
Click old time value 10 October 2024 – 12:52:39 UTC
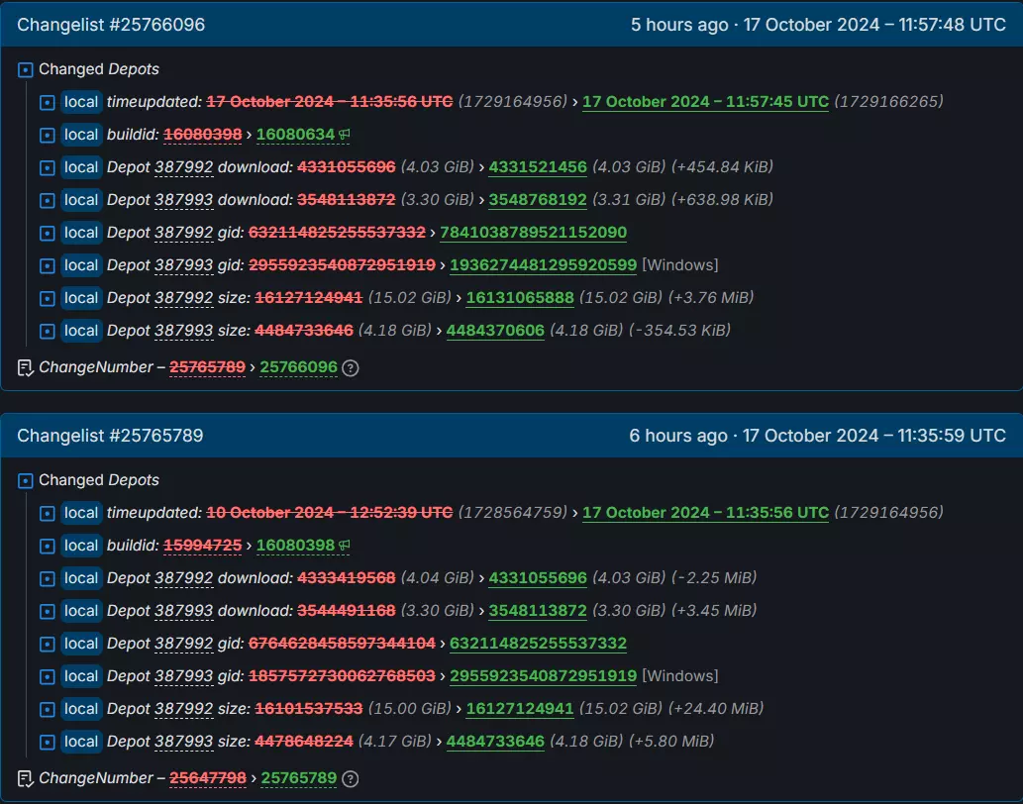(330, 513)
